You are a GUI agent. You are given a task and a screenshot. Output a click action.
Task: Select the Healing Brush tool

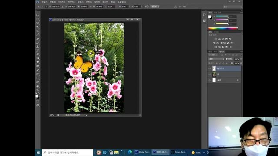(x=38, y=39)
